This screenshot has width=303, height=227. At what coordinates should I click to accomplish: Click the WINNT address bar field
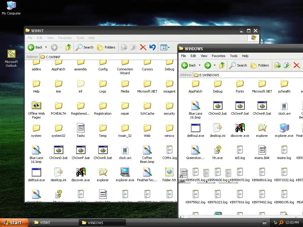click(x=108, y=57)
